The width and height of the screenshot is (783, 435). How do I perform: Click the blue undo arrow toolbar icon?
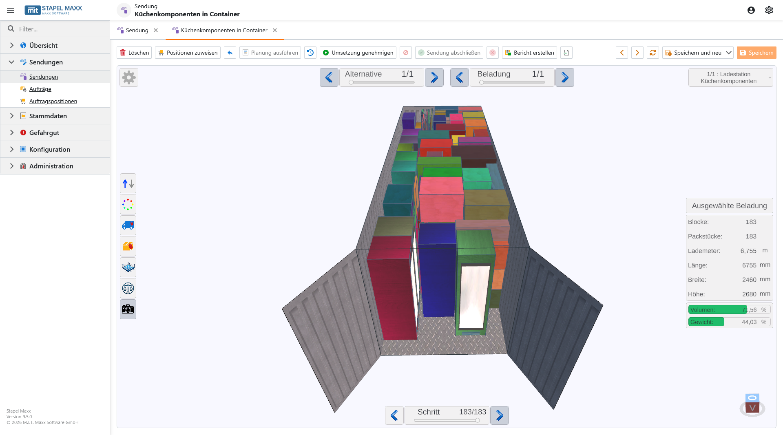pyautogui.click(x=230, y=53)
